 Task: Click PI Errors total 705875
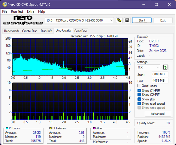pyautogui.click(x=36, y=141)
